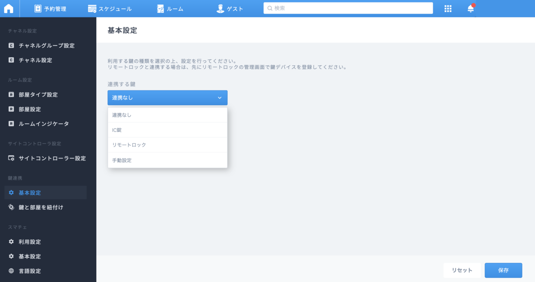Focus the 検索 search field
535x282 pixels.
pos(348,8)
